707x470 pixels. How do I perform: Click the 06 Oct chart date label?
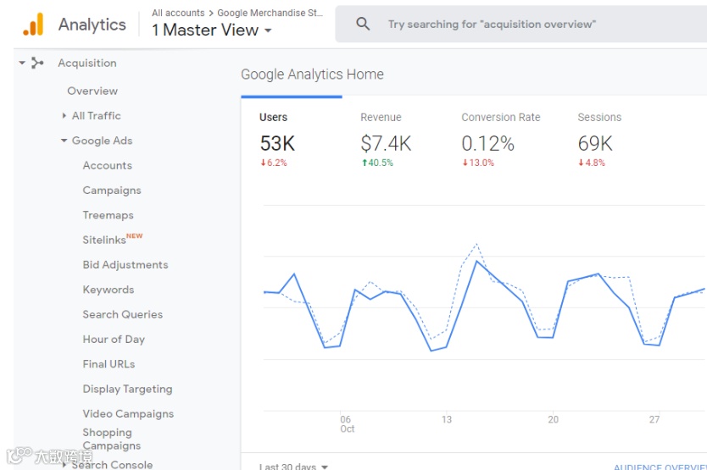pos(348,424)
